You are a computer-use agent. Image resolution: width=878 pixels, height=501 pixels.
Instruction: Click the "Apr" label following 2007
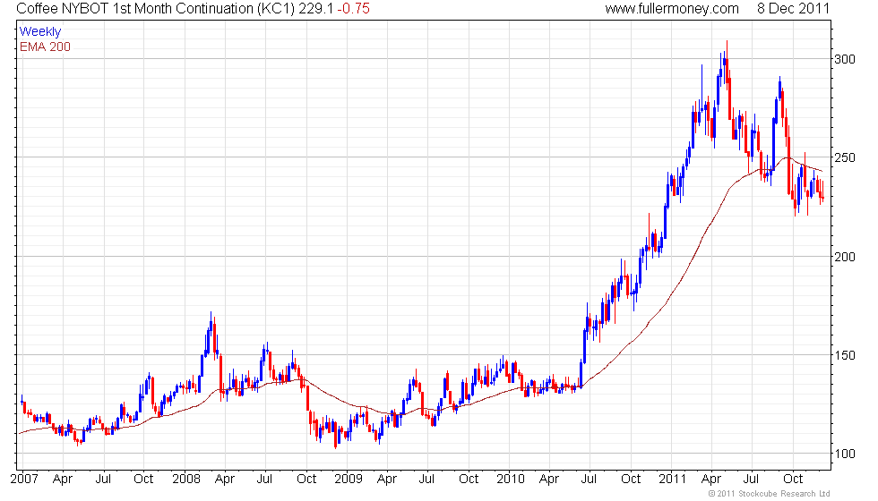(63, 480)
